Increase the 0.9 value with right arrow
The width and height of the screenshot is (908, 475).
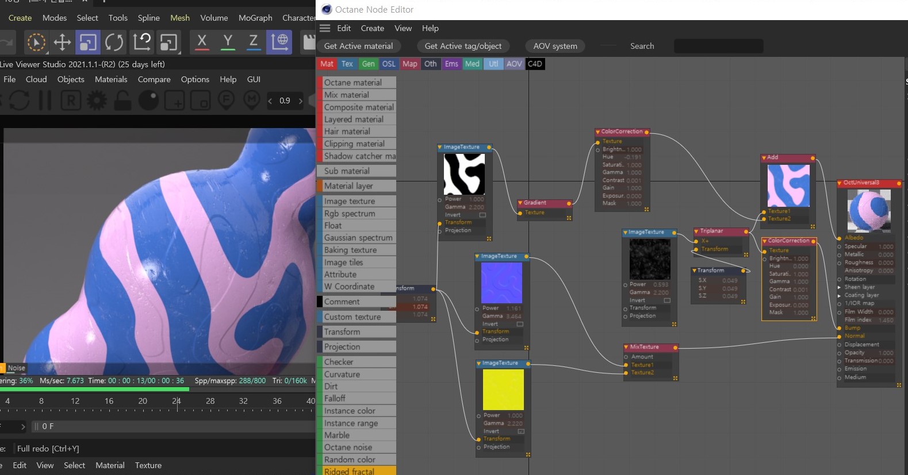[x=300, y=101]
